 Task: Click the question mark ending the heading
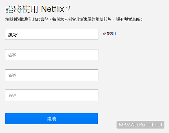coord(68,9)
